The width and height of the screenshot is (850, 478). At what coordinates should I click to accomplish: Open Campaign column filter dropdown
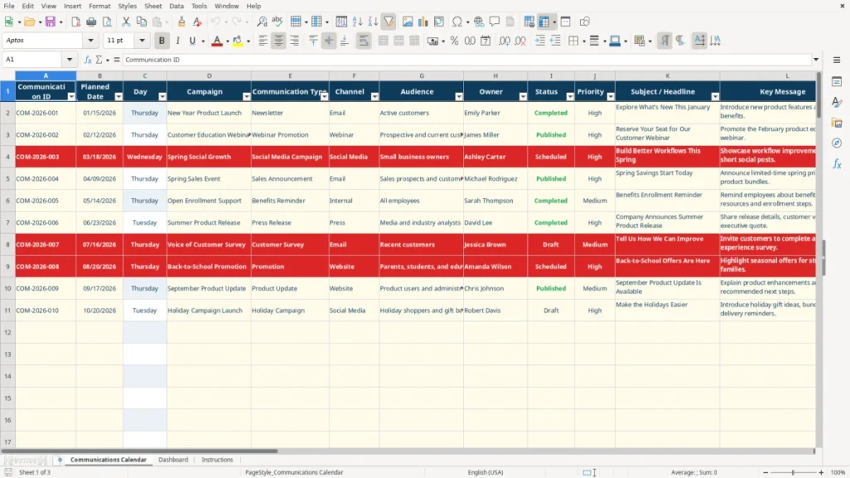pos(246,96)
